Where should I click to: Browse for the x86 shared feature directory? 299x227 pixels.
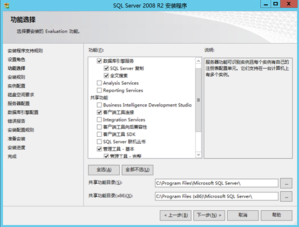(x=286, y=196)
